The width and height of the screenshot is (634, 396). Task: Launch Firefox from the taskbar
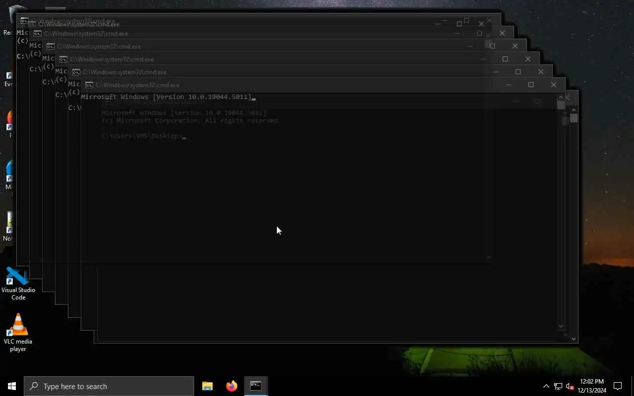click(x=231, y=386)
